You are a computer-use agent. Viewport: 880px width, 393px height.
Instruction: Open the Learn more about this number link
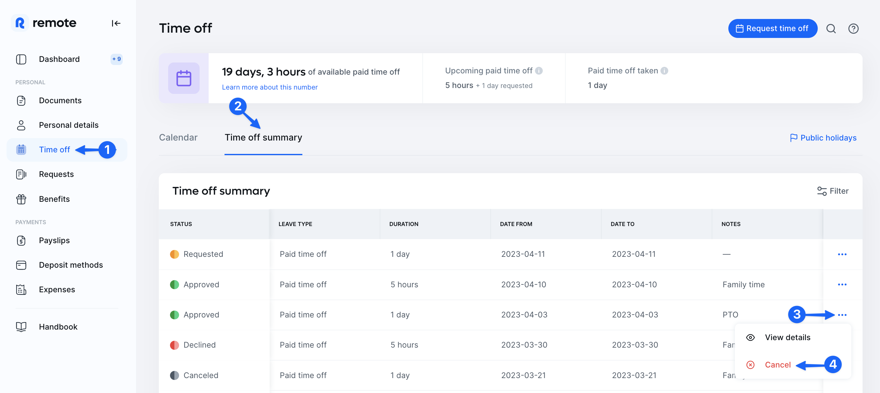coord(270,87)
